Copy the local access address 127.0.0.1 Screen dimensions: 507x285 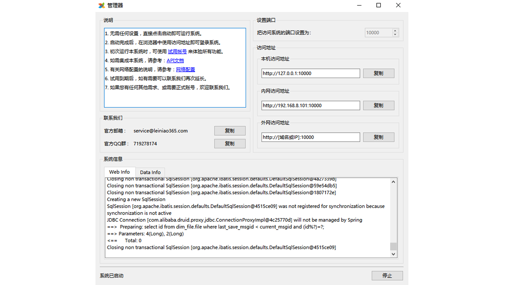point(378,74)
